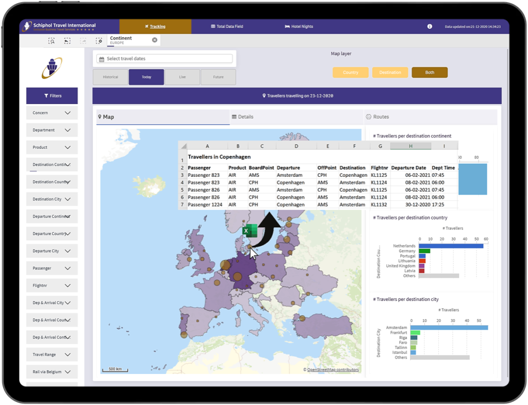Image resolution: width=528 pixels, height=405 pixels.
Task: Expand the Dep & Arrival Continent filter
Action: click(52, 337)
